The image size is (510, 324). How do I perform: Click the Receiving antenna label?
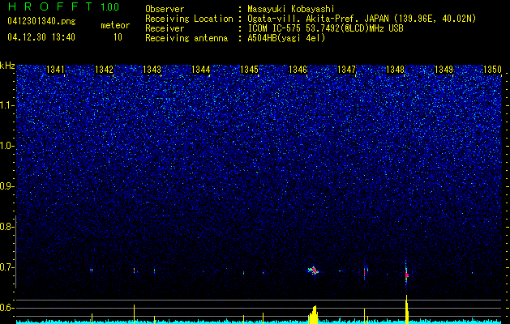(186, 38)
